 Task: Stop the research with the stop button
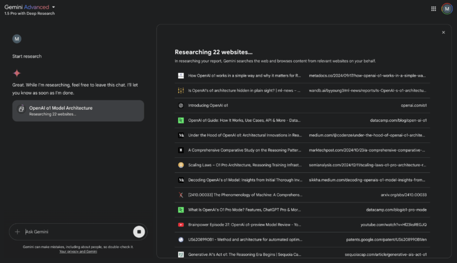[139, 232]
